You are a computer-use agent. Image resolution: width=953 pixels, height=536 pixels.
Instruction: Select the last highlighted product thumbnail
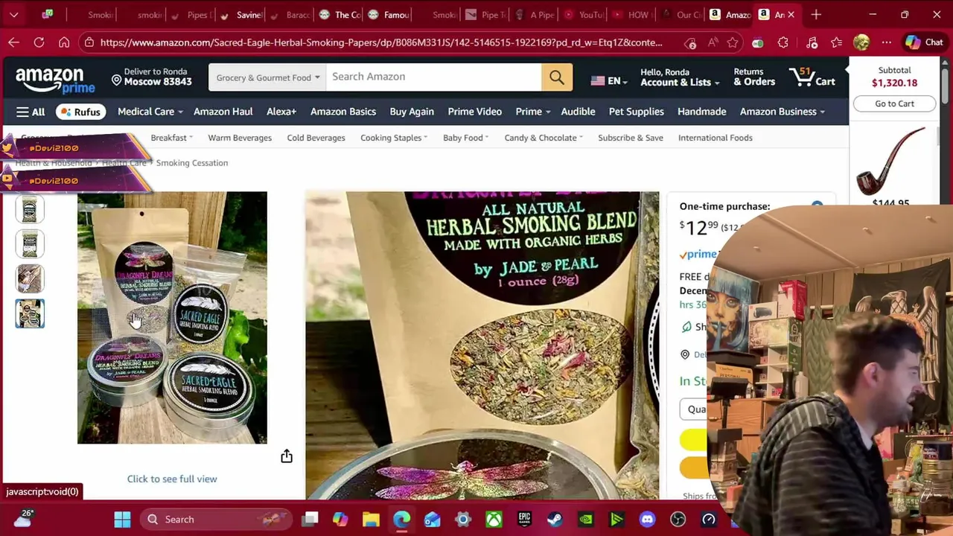[x=30, y=313]
